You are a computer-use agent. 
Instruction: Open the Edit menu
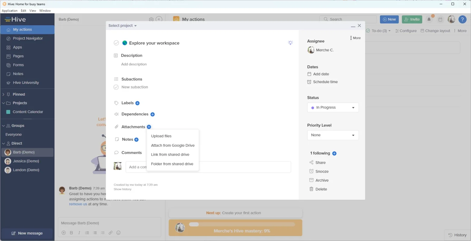[24, 11]
